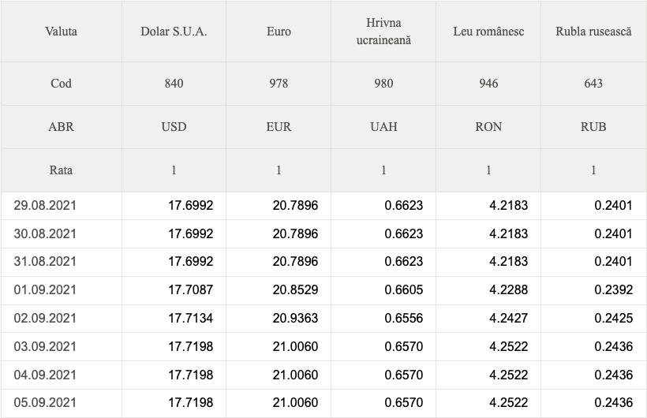This screenshot has width=647, height=418.
Task: Click Euro rate 20.8529
Action: [295, 289]
